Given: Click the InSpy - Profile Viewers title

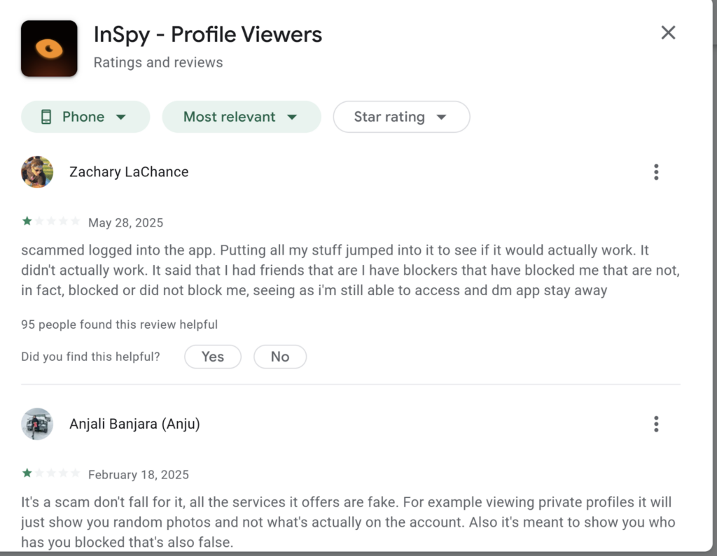Looking at the screenshot, I should pyautogui.click(x=207, y=34).
